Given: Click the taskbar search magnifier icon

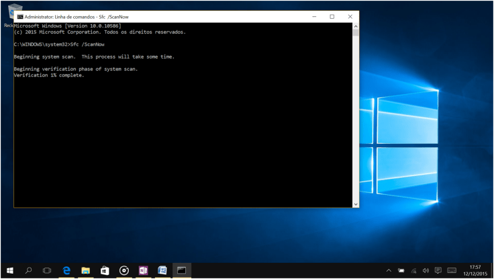Looking at the screenshot, I should 28,270.
